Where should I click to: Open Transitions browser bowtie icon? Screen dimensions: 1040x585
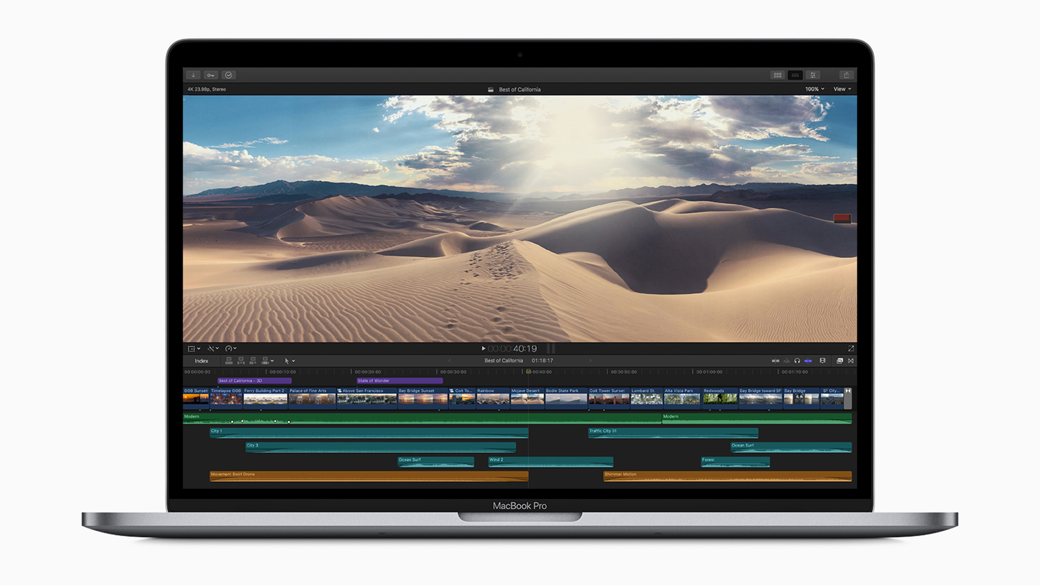coord(851,361)
